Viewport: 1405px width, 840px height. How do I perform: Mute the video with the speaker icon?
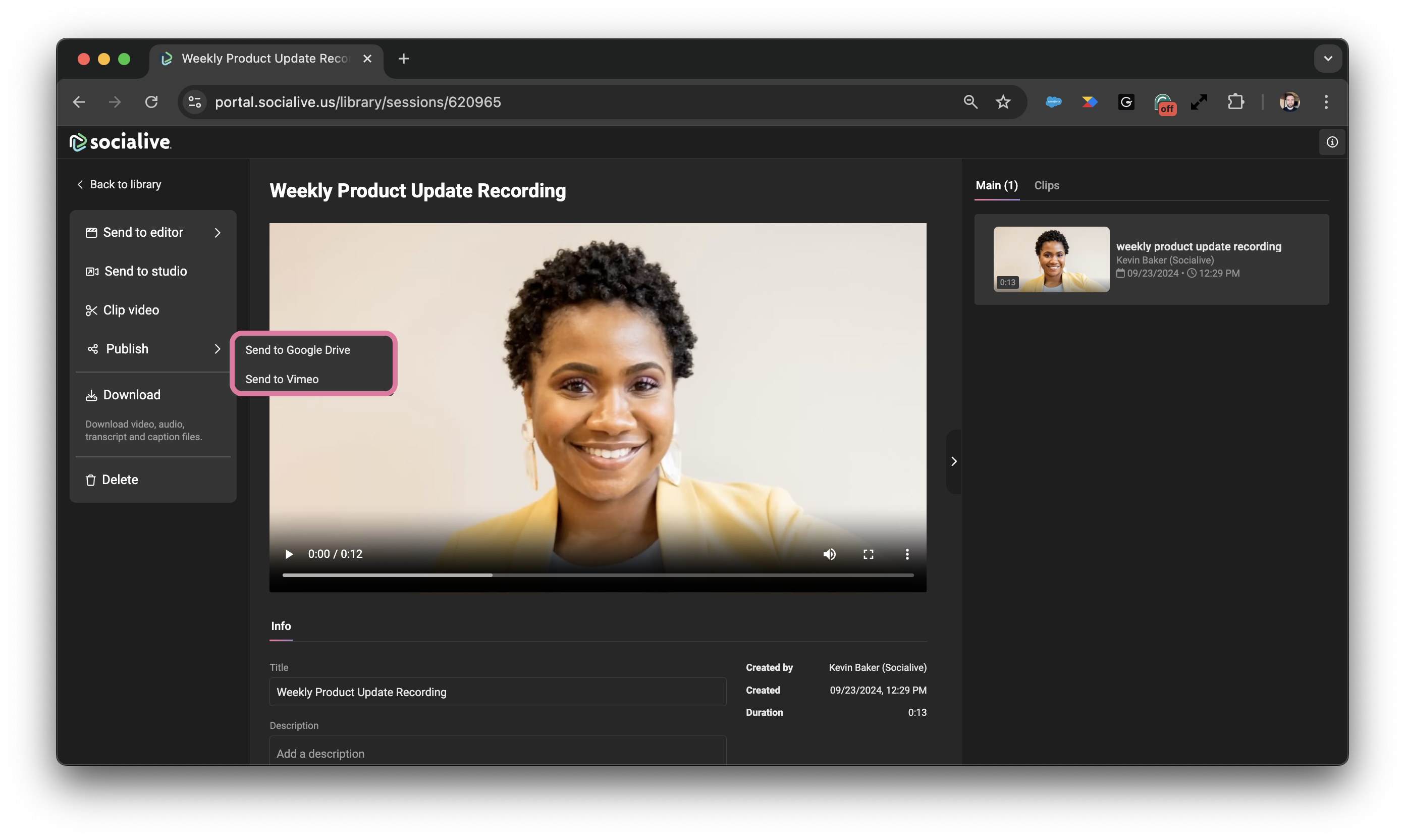pos(829,554)
